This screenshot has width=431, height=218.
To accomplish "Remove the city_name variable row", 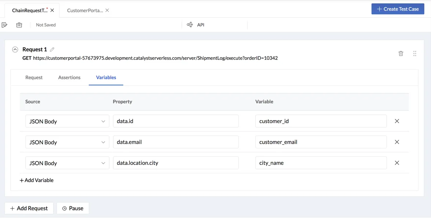I will pyautogui.click(x=397, y=163).
